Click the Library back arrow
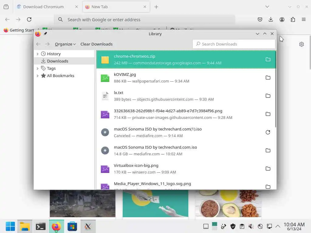Screen dimensions: 311x233 (x=39, y=44)
